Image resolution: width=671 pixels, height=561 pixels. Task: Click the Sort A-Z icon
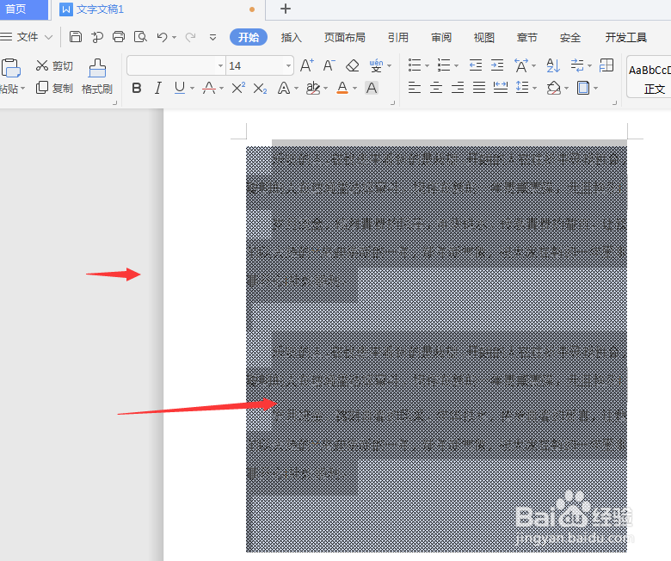[x=553, y=65]
